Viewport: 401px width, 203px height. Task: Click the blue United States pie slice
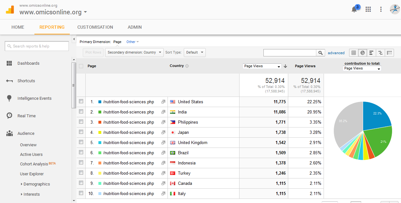click(x=376, y=116)
